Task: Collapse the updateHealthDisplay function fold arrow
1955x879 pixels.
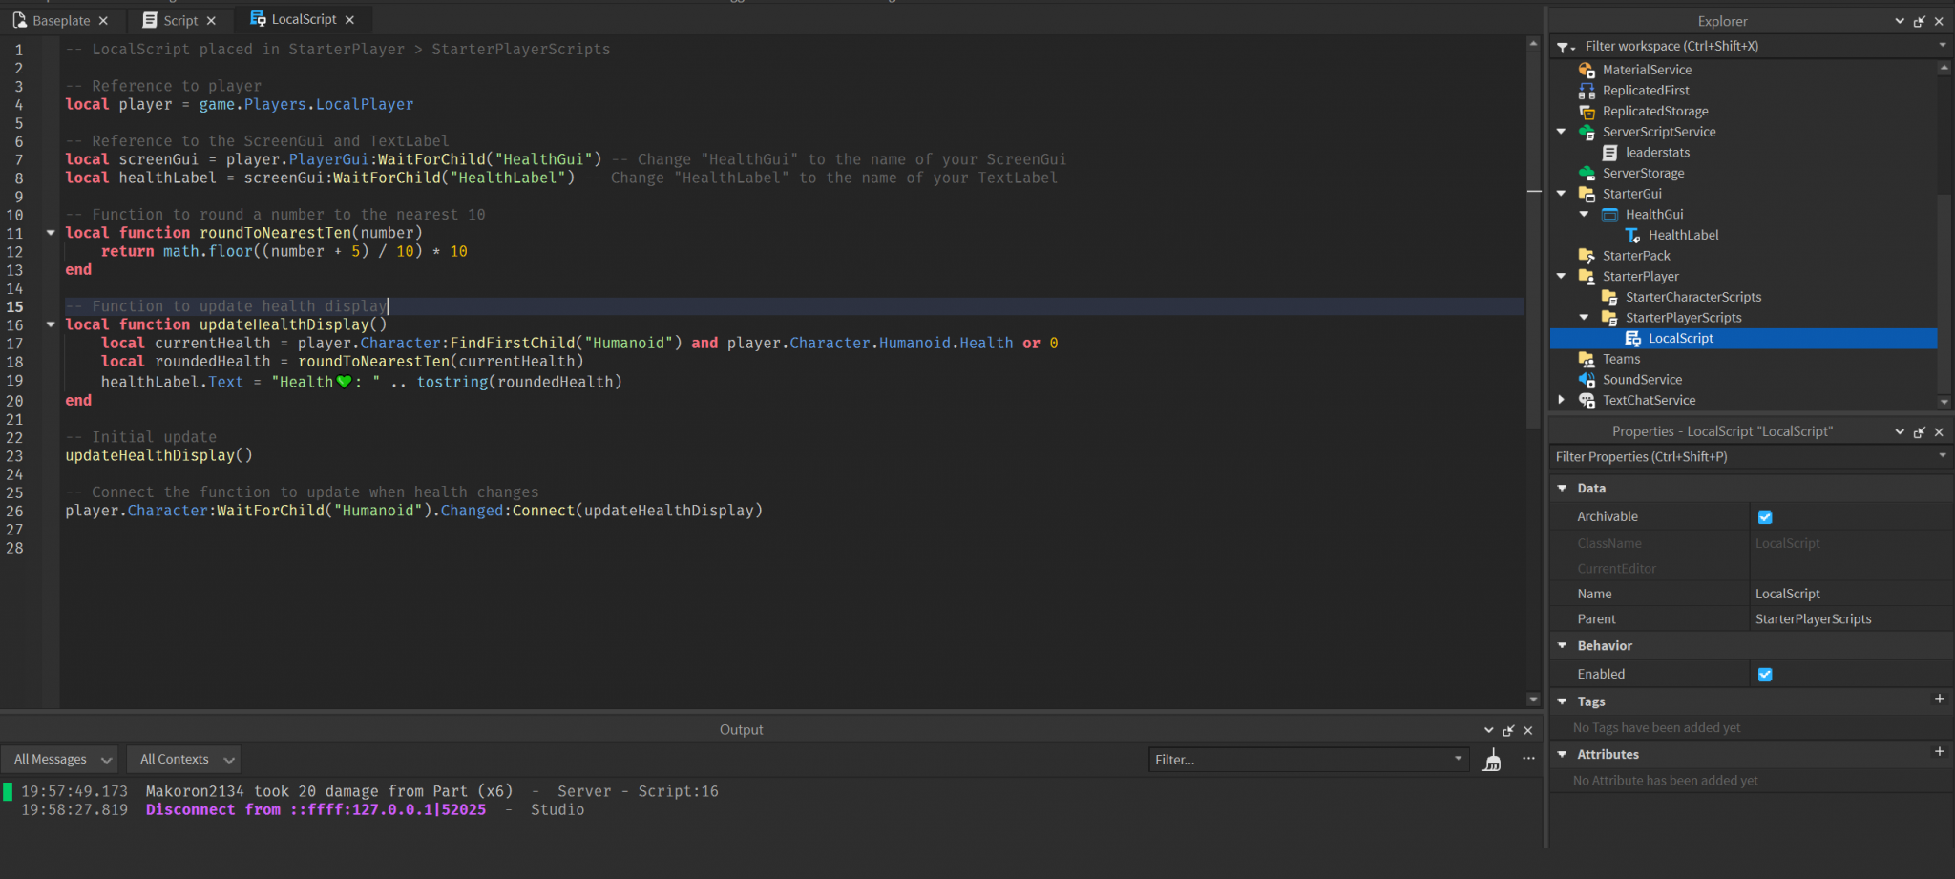Action: pos(51,325)
